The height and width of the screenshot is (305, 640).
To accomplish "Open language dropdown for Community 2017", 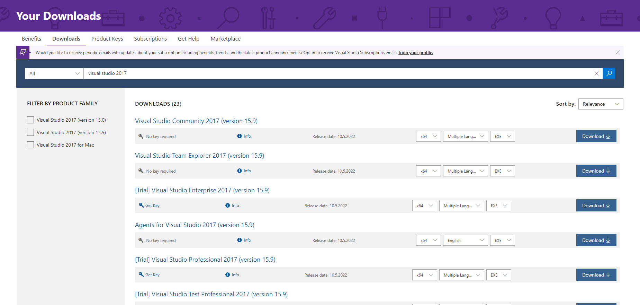I will pos(466,136).
